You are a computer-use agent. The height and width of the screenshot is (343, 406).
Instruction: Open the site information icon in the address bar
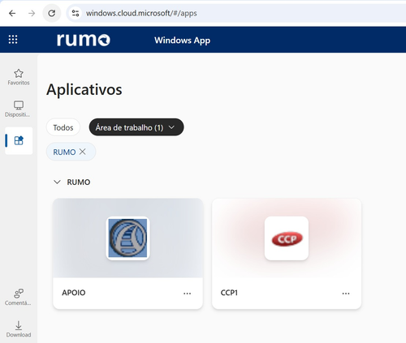[76, 13]
